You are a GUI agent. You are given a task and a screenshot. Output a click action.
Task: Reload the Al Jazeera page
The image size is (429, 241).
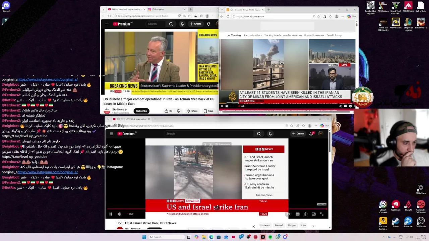click(228, 16)
